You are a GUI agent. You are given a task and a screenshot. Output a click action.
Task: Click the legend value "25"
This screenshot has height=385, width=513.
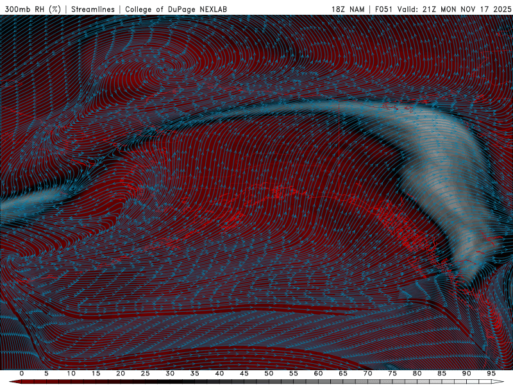pos(146,373)
